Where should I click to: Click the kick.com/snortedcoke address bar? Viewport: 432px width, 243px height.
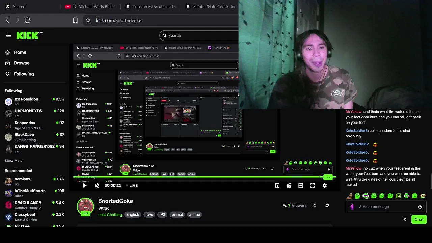(118, 20)
